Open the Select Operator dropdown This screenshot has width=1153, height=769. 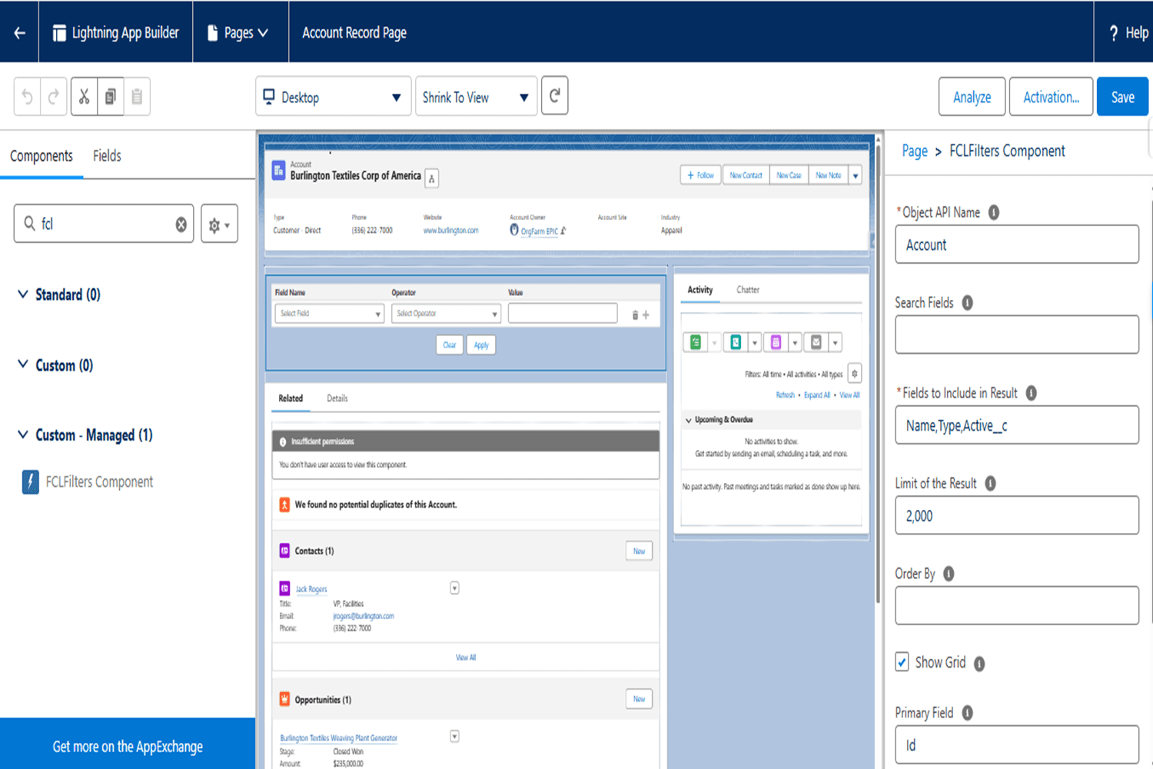446,314
